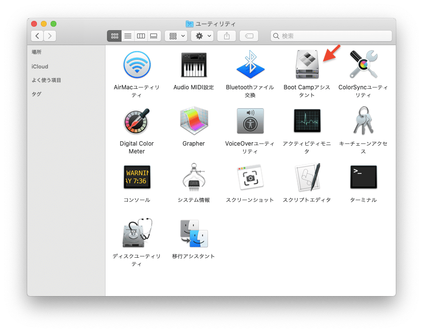Select the ディスクユーティリティ icon
This screenshot has height=332, width=423.
point(137,233)
